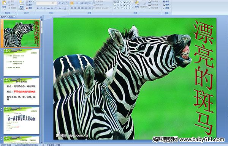Image resolution: width=228 pixels, height=146 pixels.
Task: Select the oval shape in shapes gallery
Action: [130, 2]
